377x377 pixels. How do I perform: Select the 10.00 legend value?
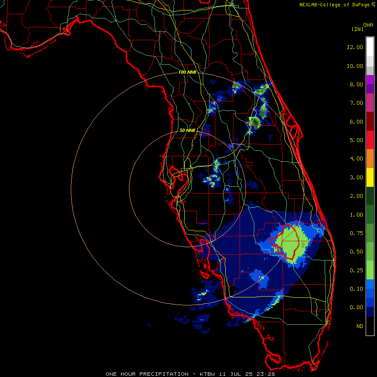tap(355, 66)
